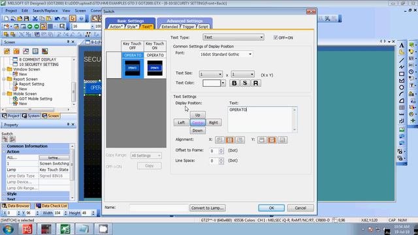Viewport: 418px width, 235px height.
Task: Open the Search/Replace menu
Action: (x=45, y=10)
